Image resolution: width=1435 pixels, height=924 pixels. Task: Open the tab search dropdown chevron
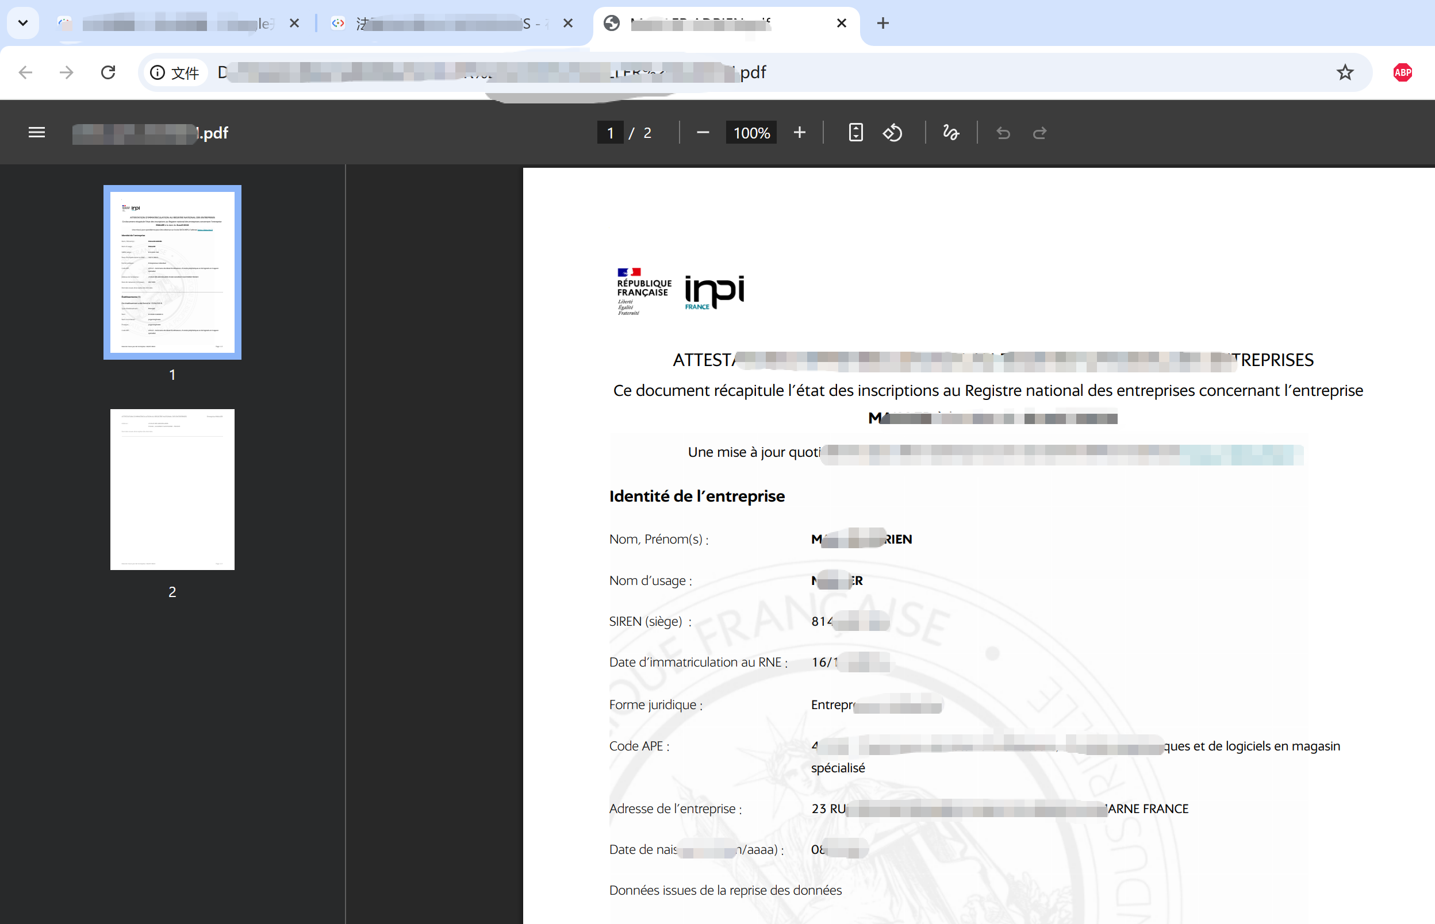click(23, 24)
